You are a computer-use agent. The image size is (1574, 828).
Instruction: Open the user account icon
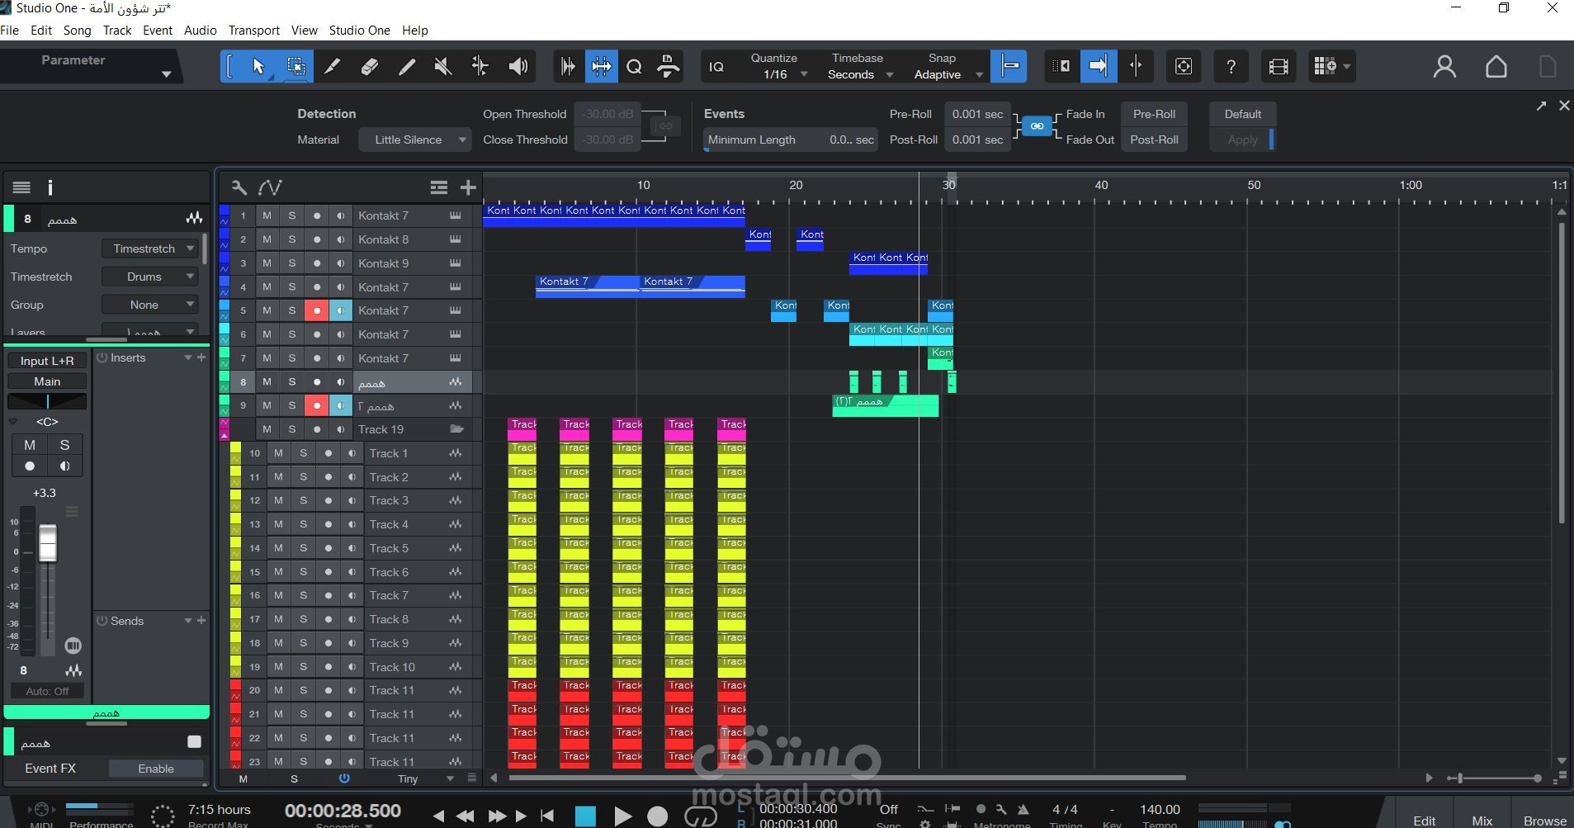tap(1444, 66)
